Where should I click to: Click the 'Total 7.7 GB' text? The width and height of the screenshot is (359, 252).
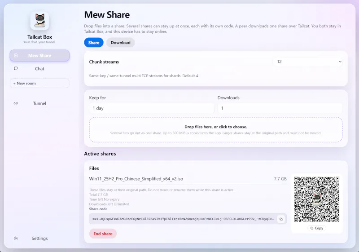(98, 195)
